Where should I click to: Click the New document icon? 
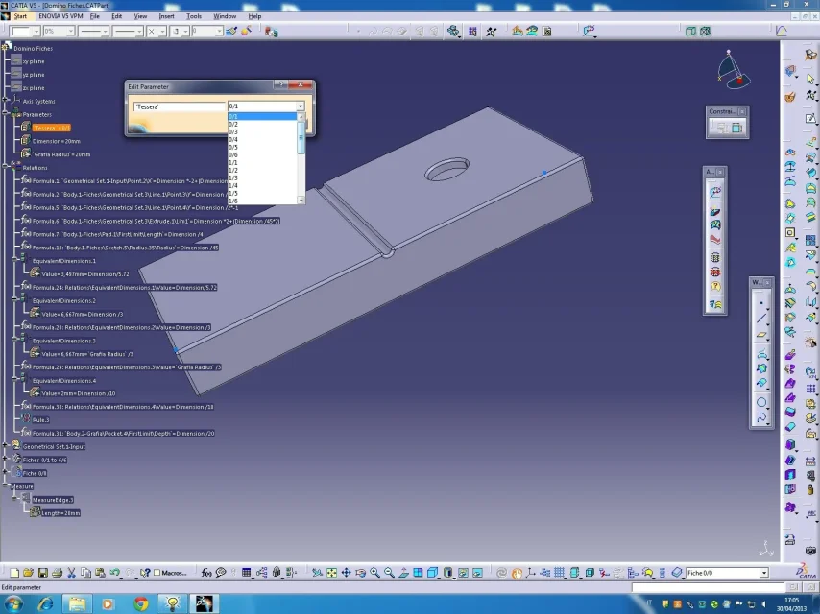click(14, 573)
